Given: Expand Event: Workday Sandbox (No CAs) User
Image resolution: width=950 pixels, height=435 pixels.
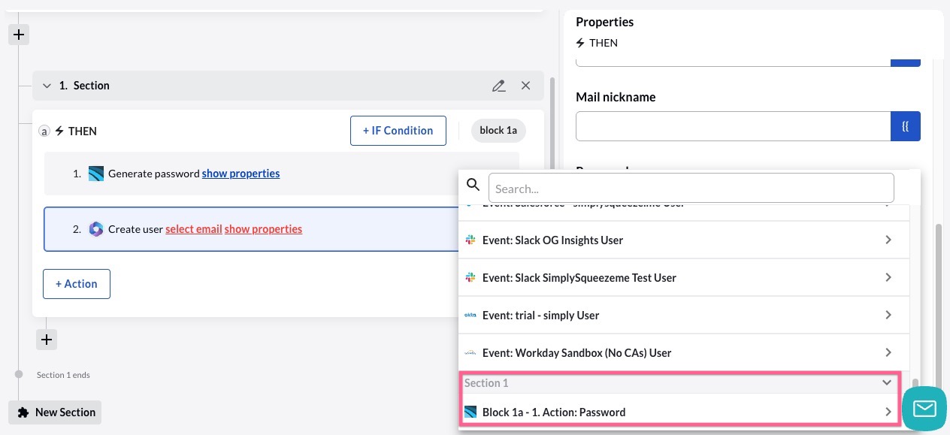Looking at the screenshot, I should click(x=684, y=353).
